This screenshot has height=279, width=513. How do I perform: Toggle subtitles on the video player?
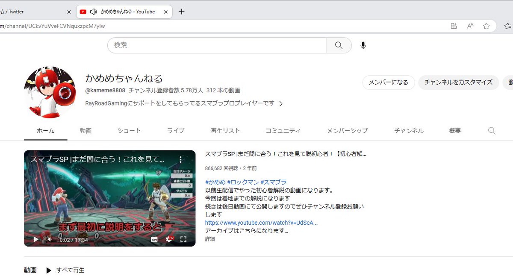pyautogui.click(x=154, y=240)
